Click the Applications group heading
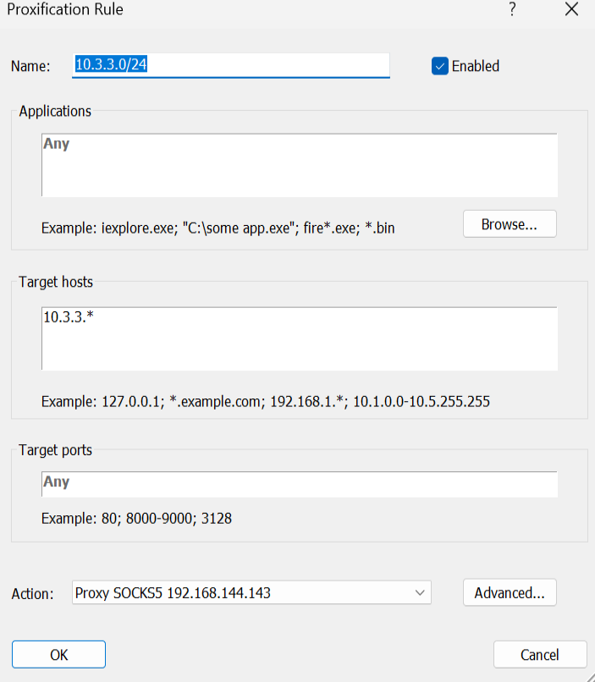 point(55,111)
